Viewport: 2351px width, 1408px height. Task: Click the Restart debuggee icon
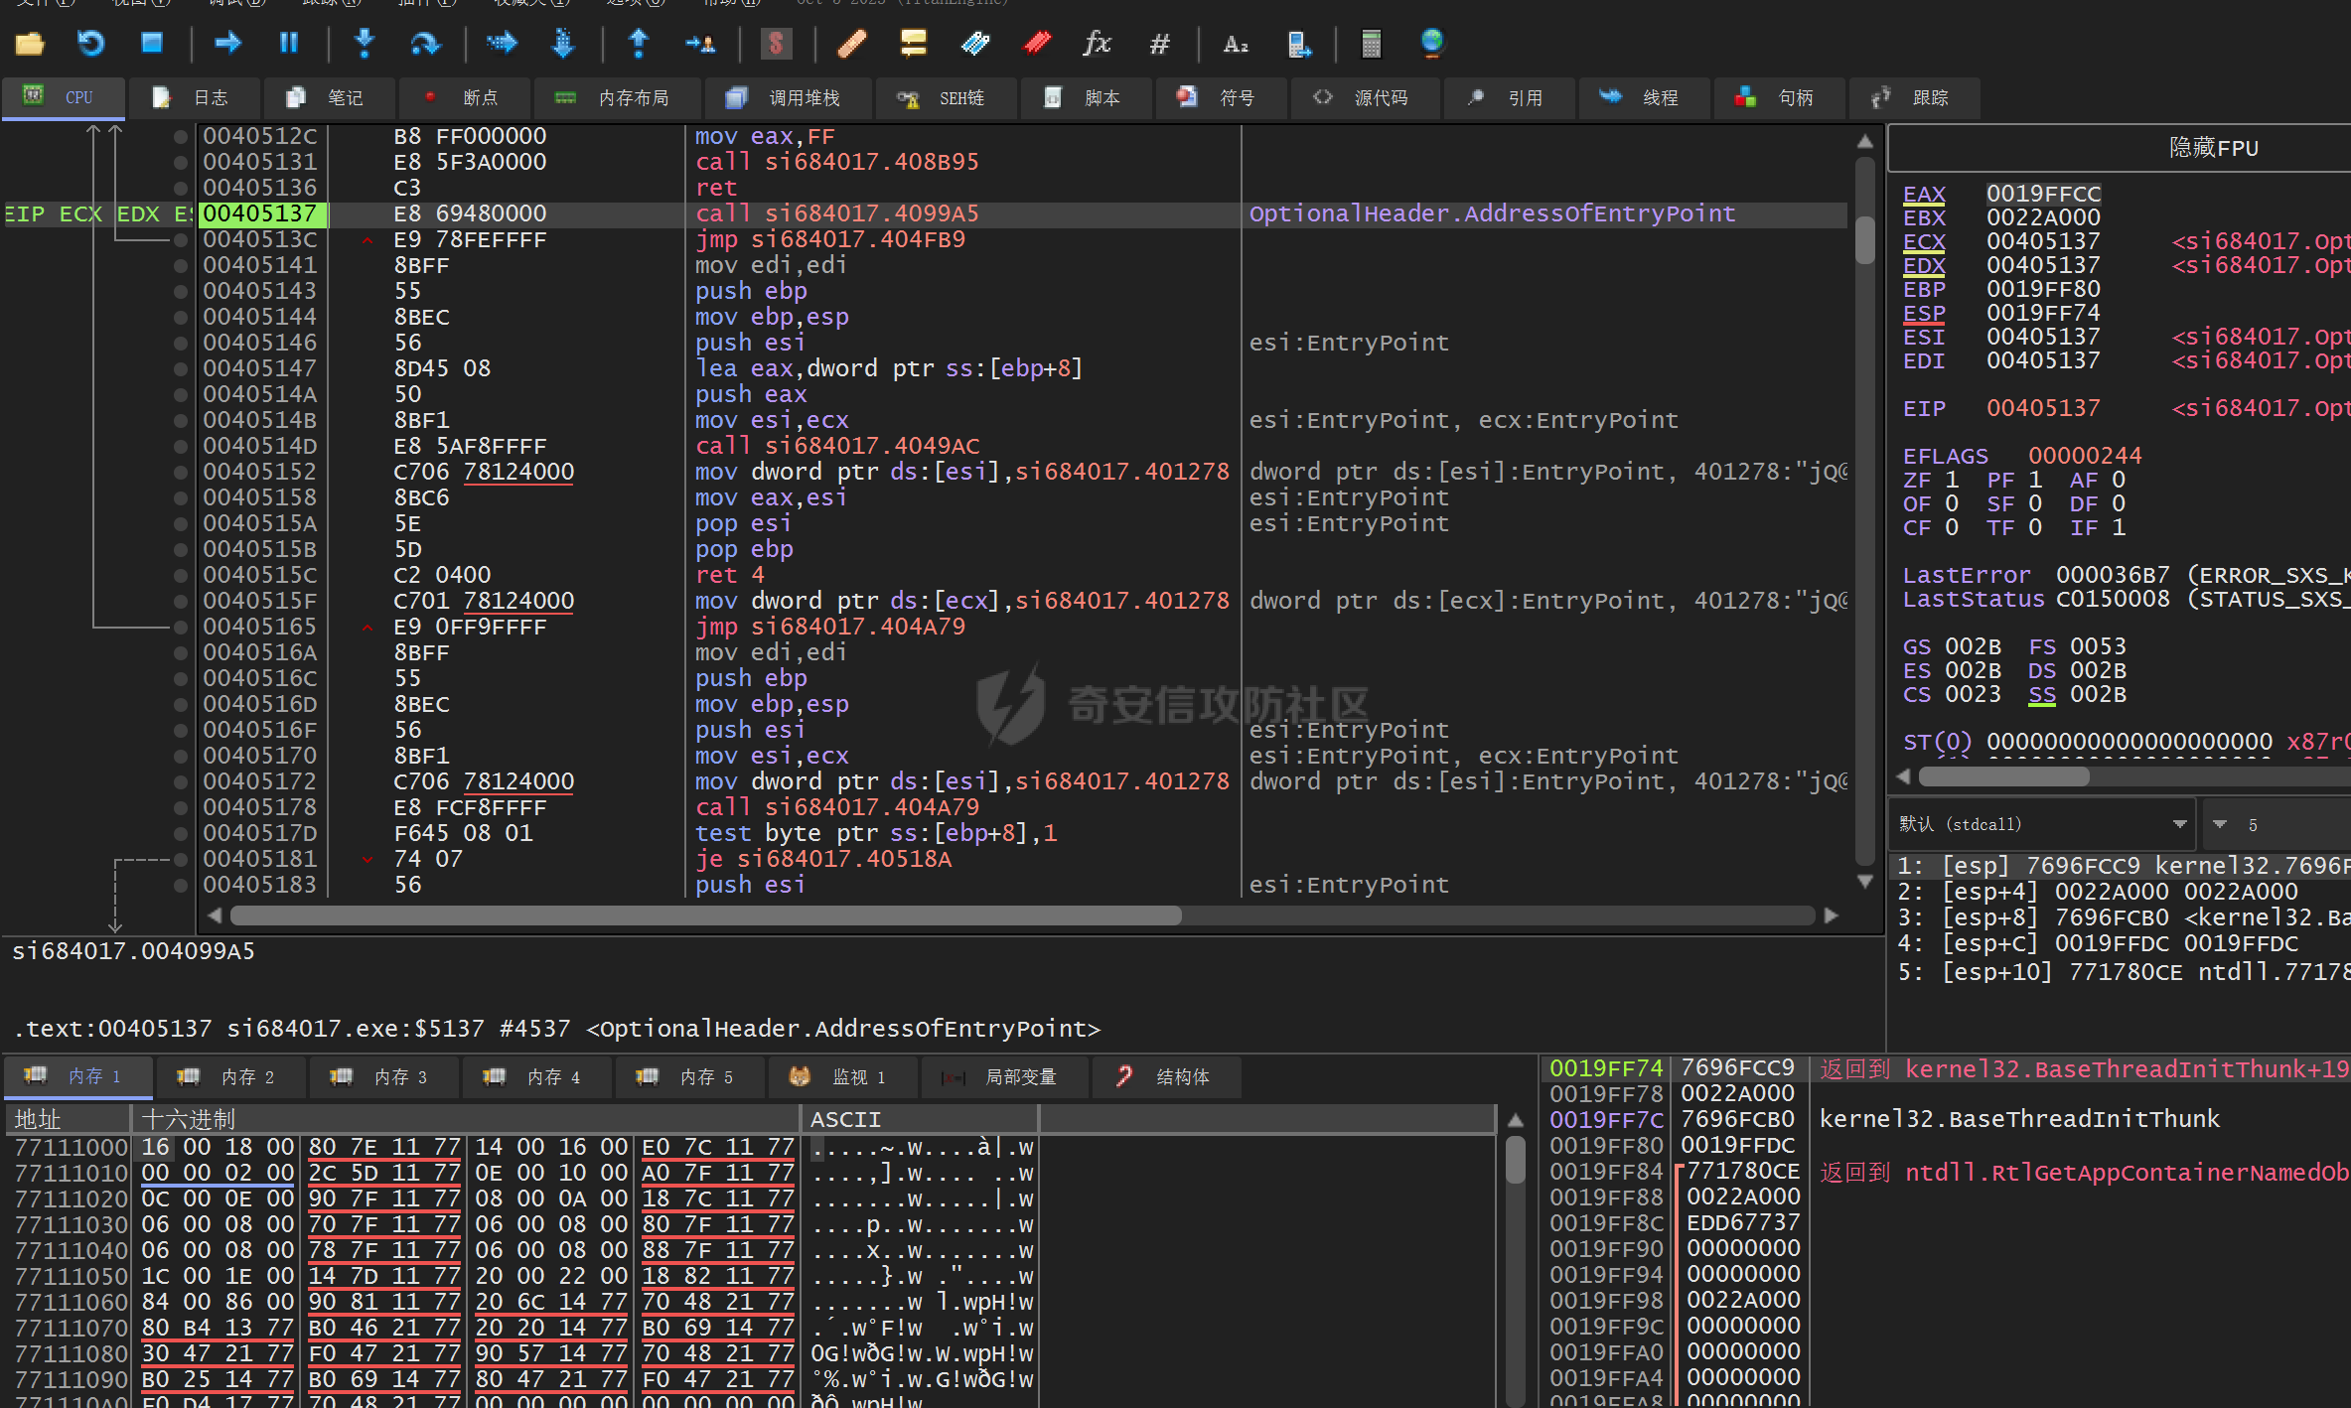[90, 44]
